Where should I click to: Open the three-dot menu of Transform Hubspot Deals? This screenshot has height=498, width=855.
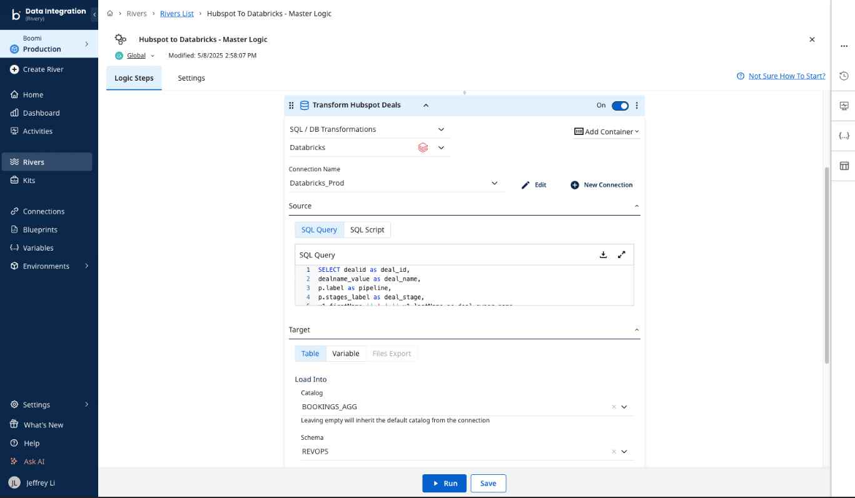pos(637,106)
